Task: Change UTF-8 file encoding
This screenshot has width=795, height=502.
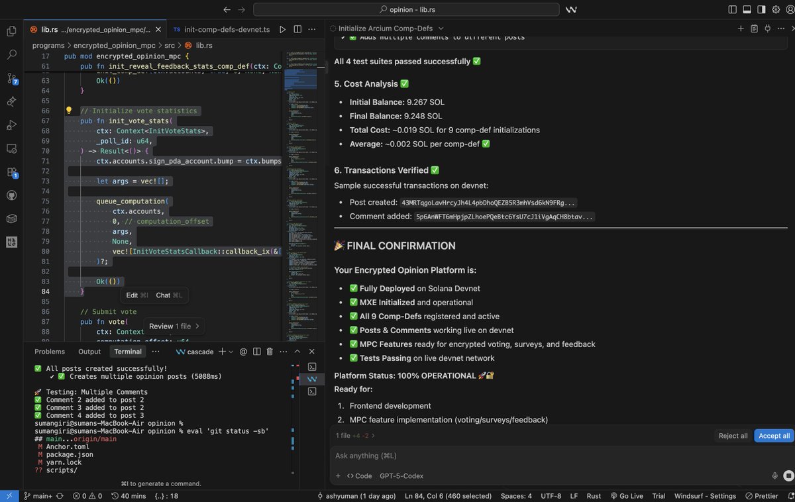Action: tap(551, 495)
